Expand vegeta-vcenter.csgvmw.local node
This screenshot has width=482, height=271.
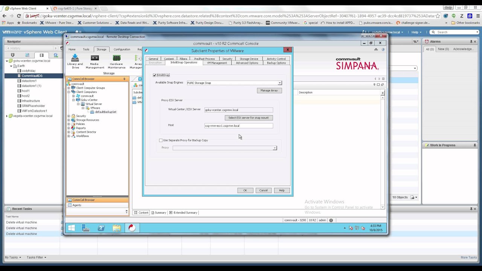(x=6, y=116)
